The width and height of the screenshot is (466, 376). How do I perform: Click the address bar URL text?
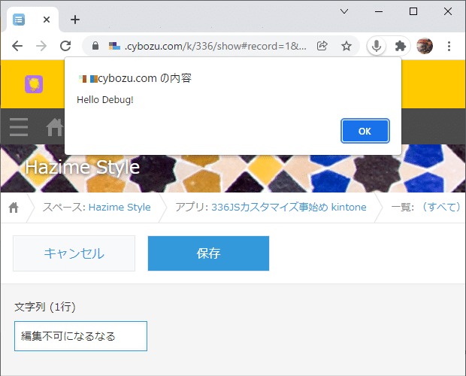tap(215, 46)
